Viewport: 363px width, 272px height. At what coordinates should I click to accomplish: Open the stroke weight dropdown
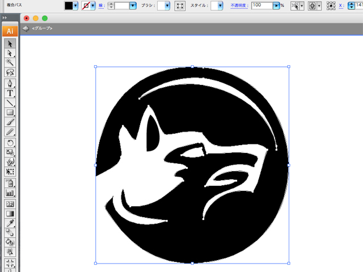click(x=133, y=6)
